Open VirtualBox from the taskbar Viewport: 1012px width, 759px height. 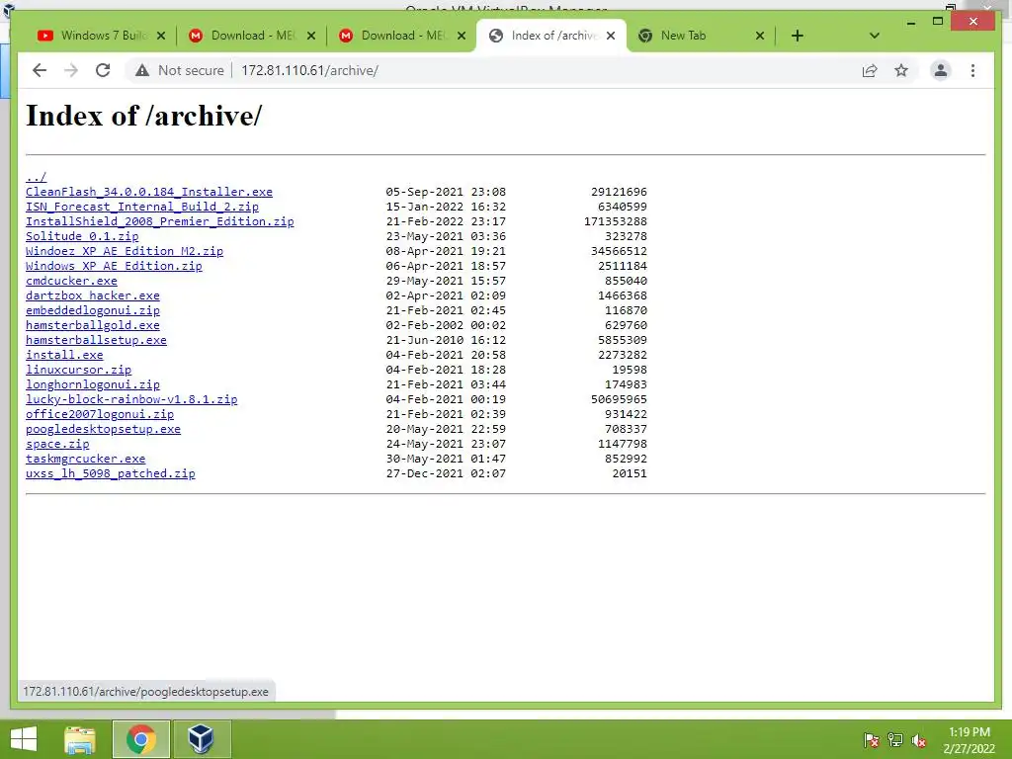(201, 739)
